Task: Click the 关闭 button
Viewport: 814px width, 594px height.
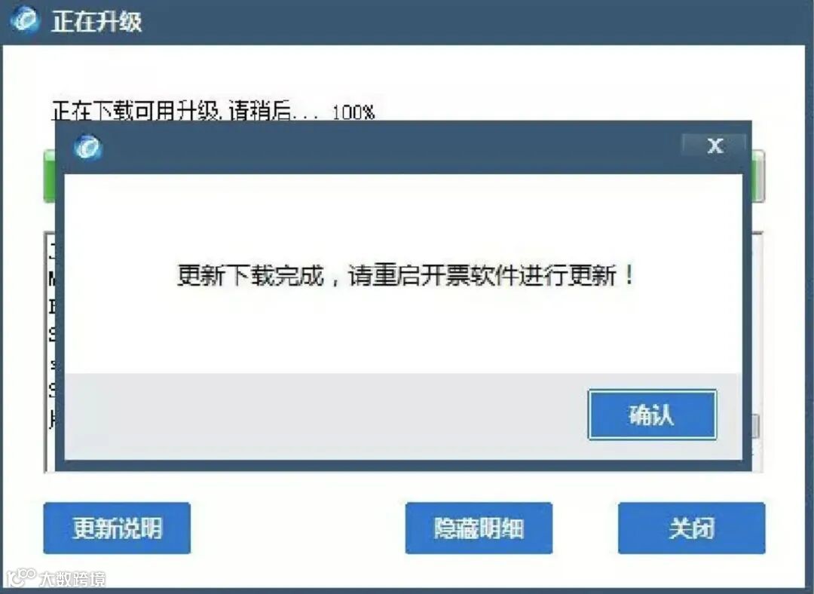Action: (691, 528)
